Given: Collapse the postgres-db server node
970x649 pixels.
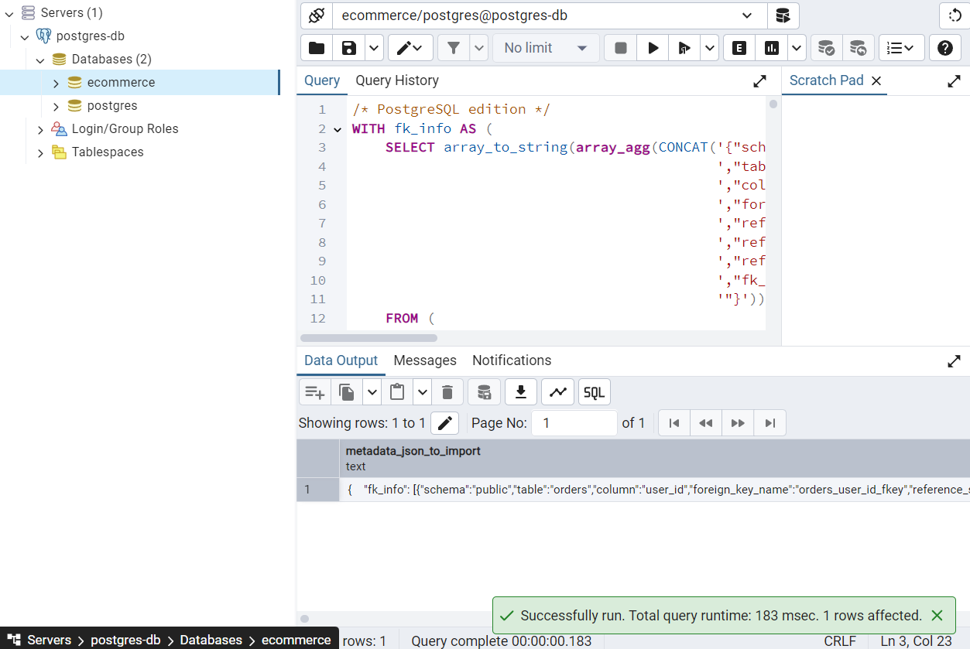Looking at the screenshot, I should click(x=25, y=36).
